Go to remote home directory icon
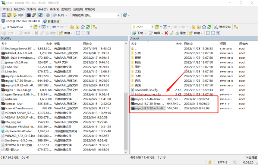The width and height of the screenshot is (258, 165). 204,27
